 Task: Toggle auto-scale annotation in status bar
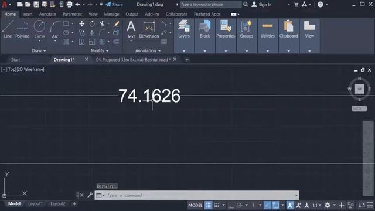[298, 205]
